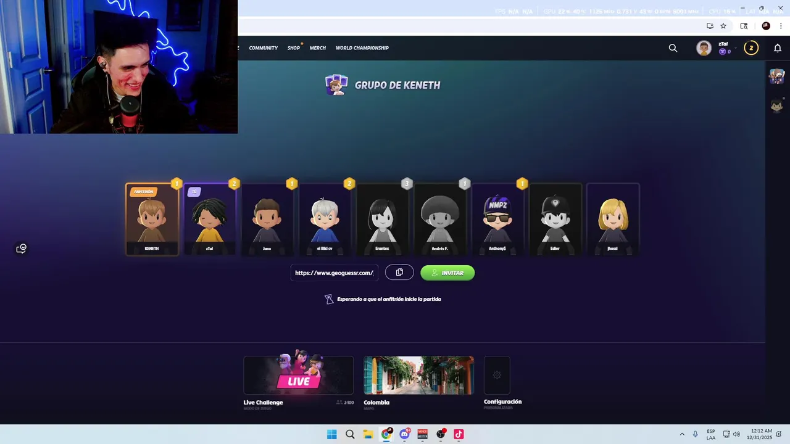The height and width of the screenshot is (444, 790).
Task: Select Andrés F. player card
Action: coord(440,219)
